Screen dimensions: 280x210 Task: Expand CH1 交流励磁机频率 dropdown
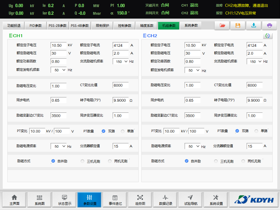coord(121,62)
